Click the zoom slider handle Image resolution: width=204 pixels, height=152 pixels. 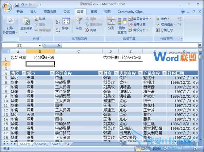point(180,149)
